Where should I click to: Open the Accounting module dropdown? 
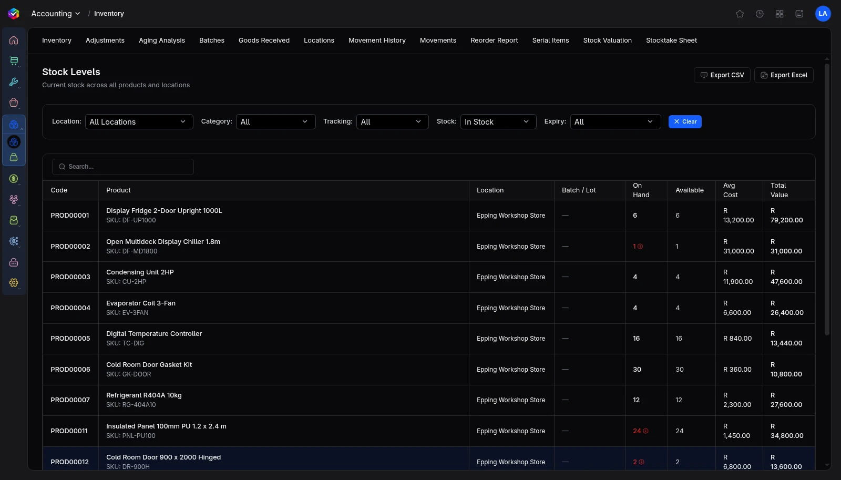point(55,14)
